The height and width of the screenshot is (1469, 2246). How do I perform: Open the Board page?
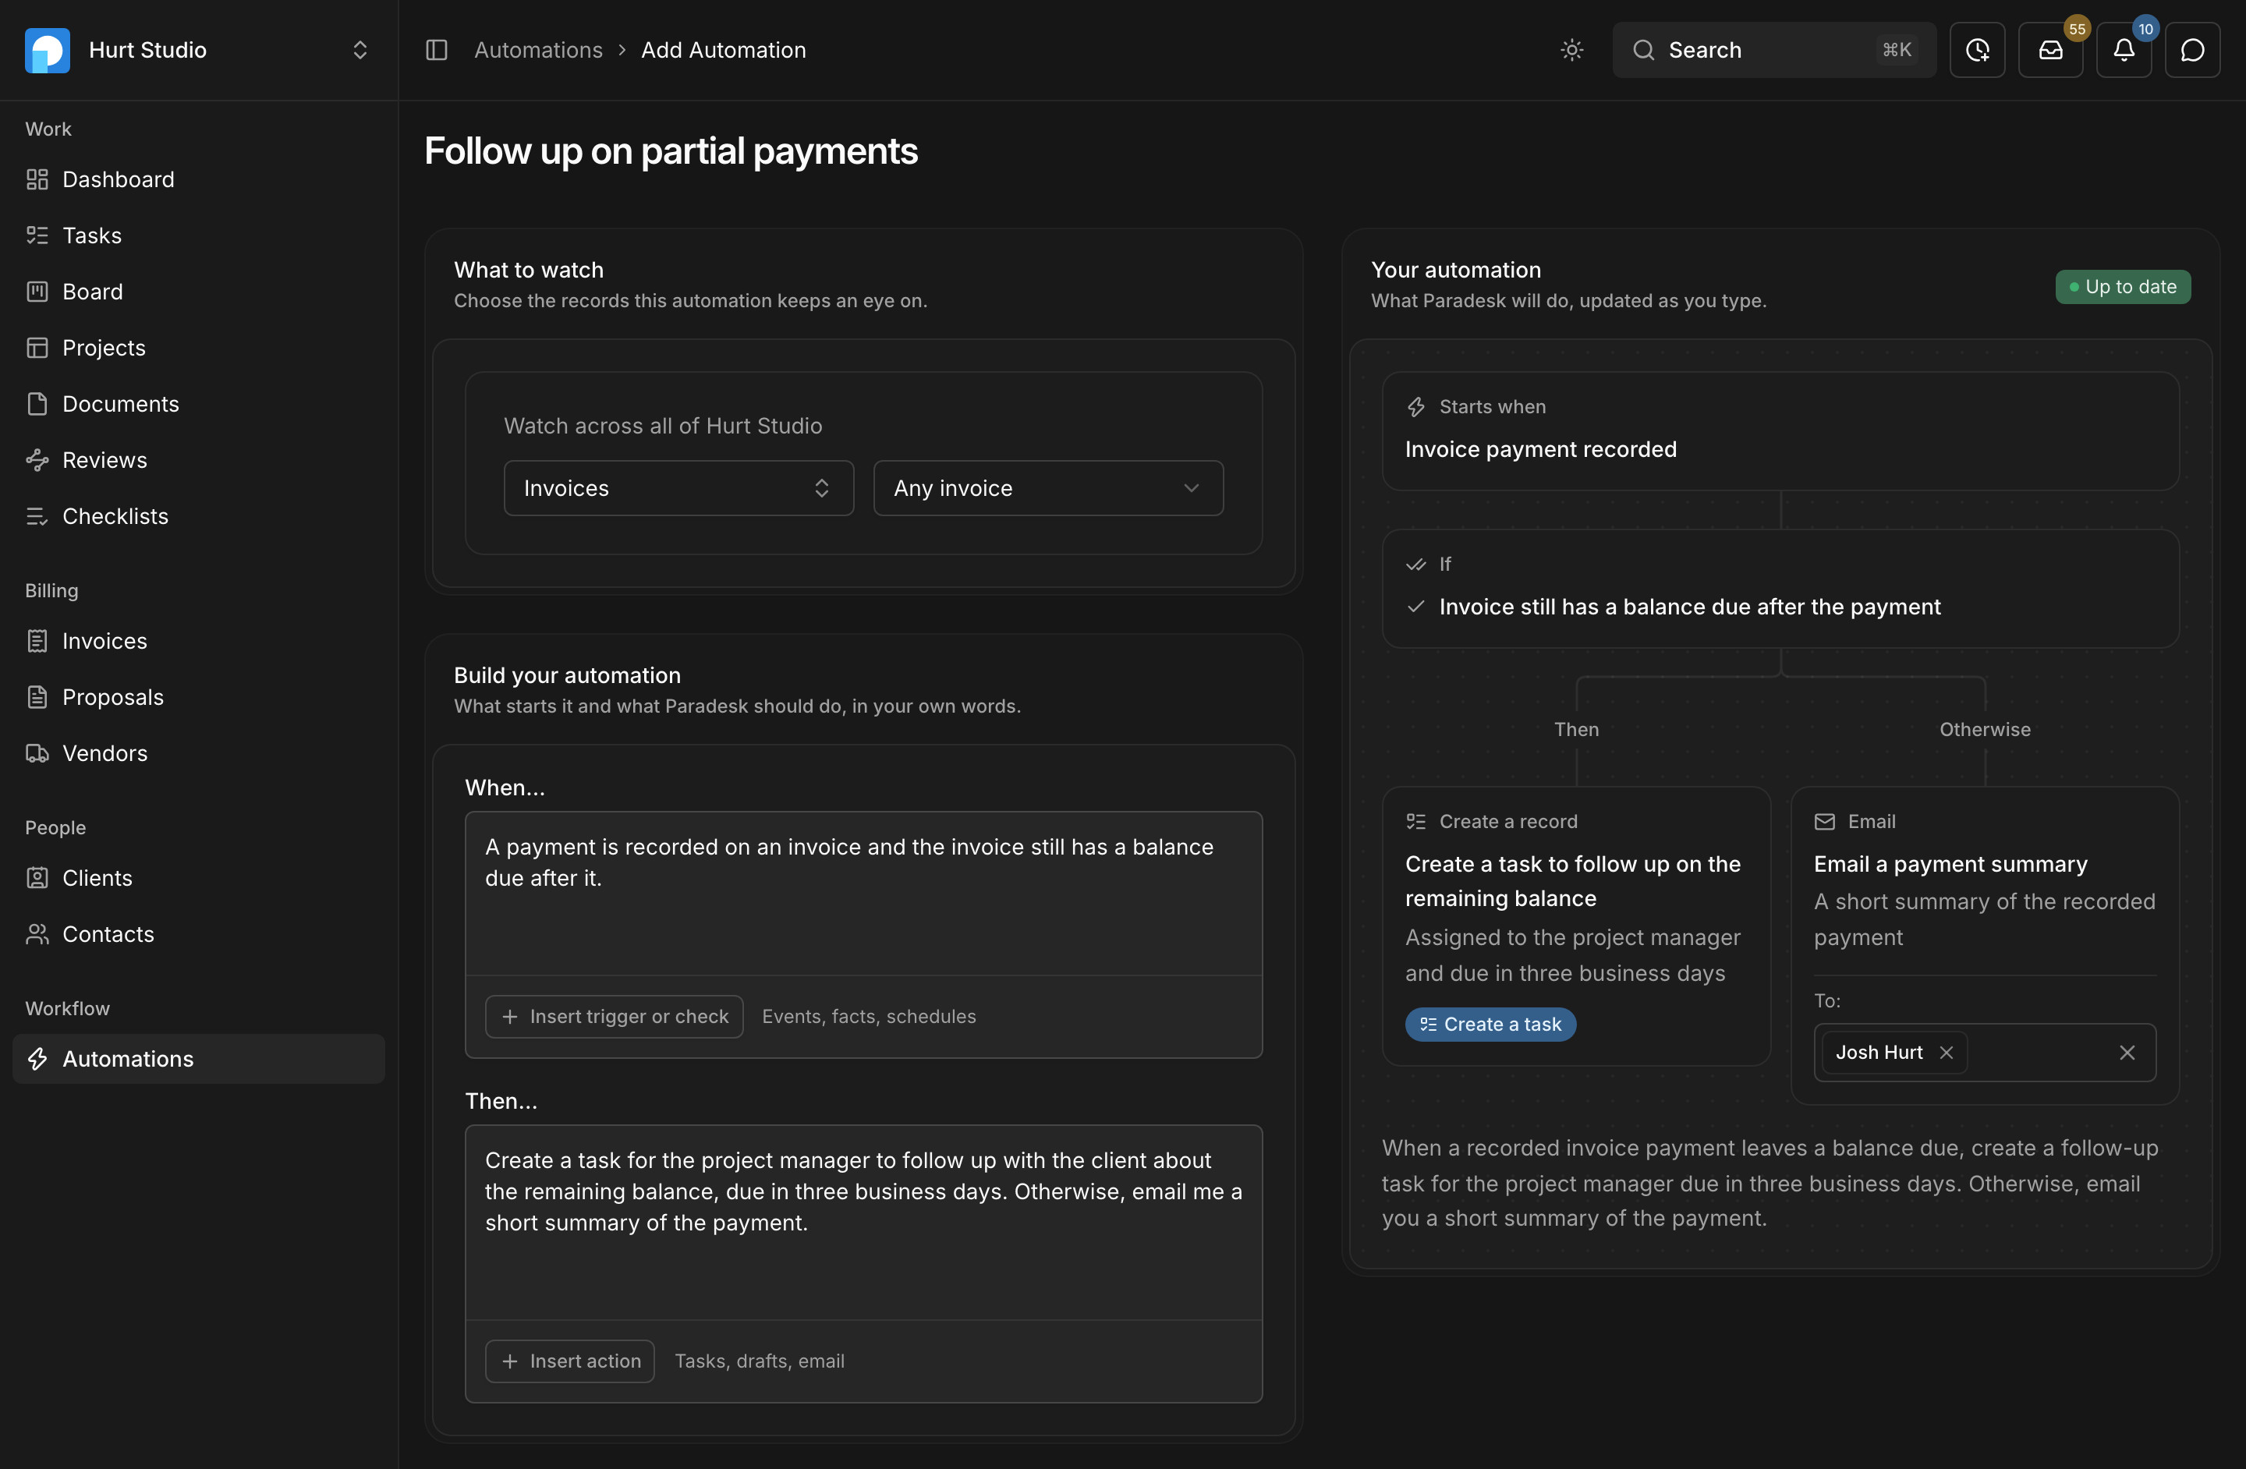tap(198, 292)
